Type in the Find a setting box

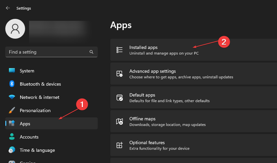pos(46,52)
